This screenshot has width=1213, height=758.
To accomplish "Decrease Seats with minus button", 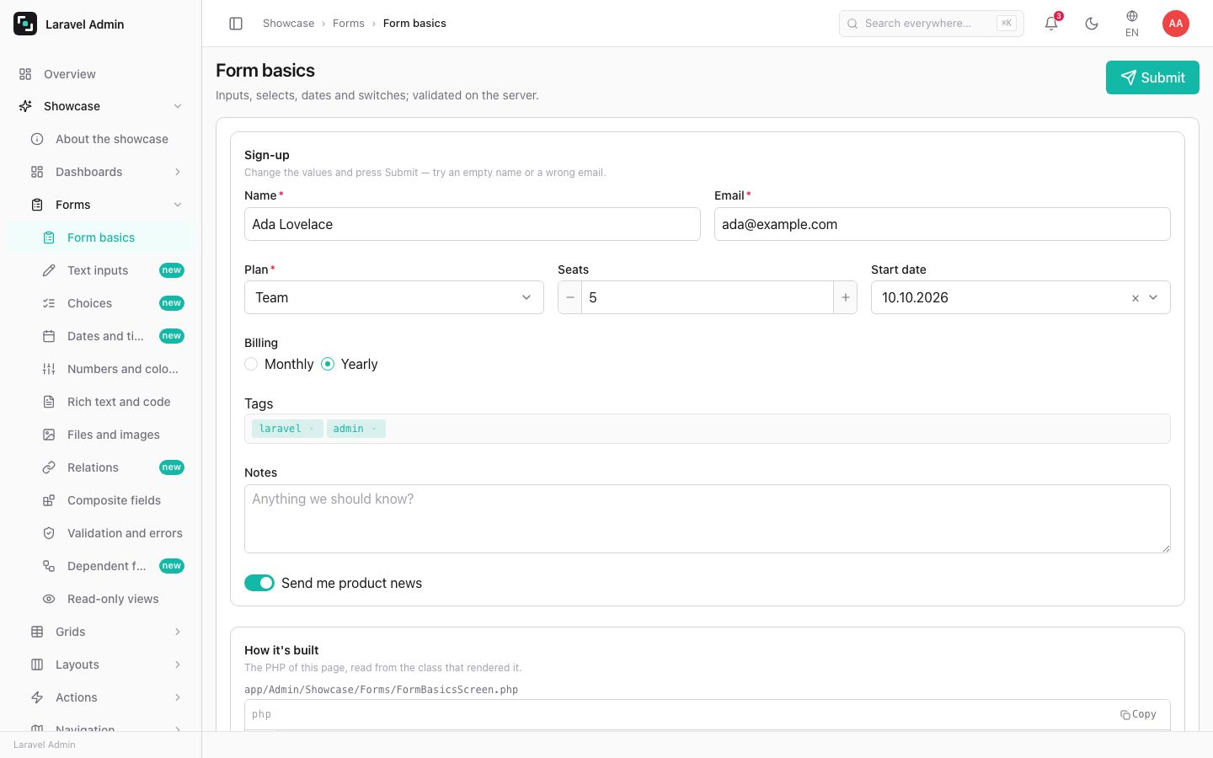I will click(x=570, y=297).
